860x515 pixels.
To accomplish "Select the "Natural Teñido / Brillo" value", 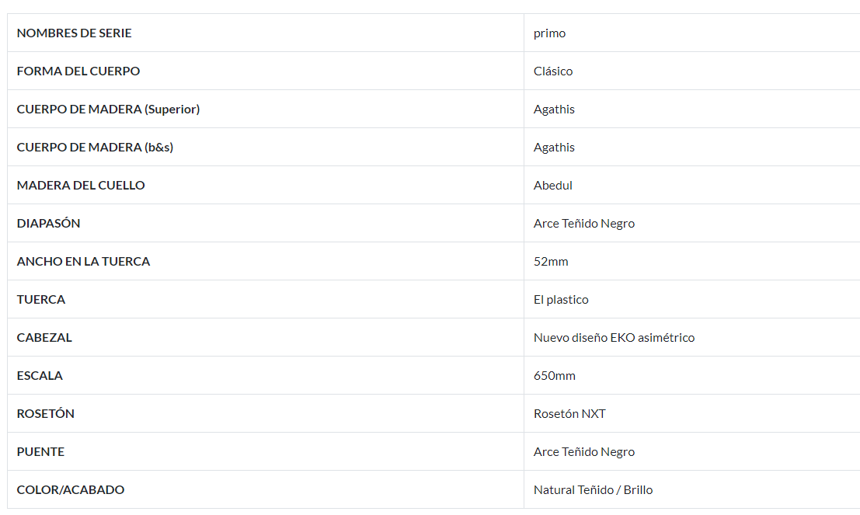I will coord(593,490).
